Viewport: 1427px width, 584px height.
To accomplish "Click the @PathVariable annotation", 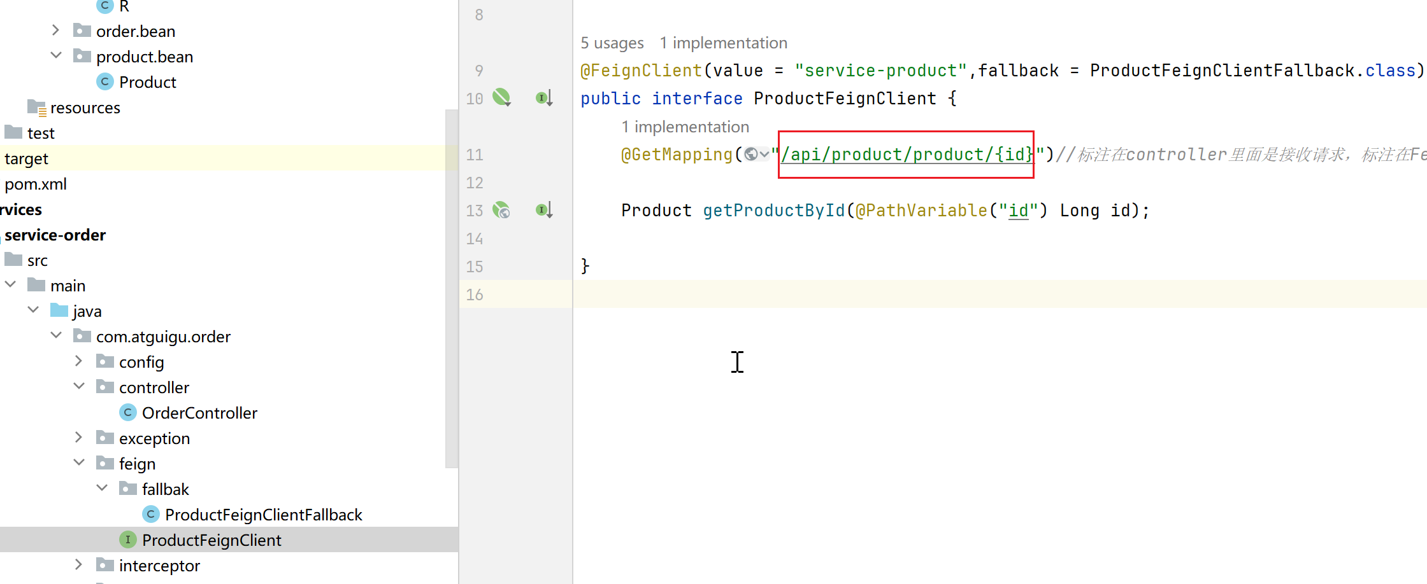I will [922, 211].
